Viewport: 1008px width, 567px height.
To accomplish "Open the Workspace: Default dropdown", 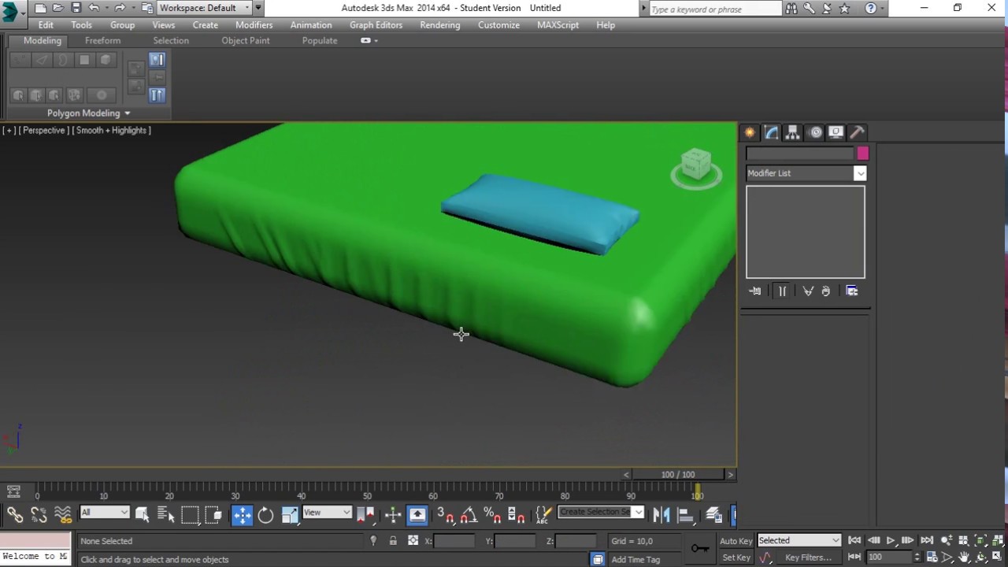I will click(205, 8).
